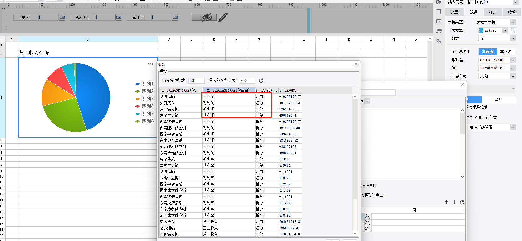The width and height of the screenshot is (522, 241).
Task: Click the hyperlink chain icon in the right sidebar
Action: (x=439, y=41)
